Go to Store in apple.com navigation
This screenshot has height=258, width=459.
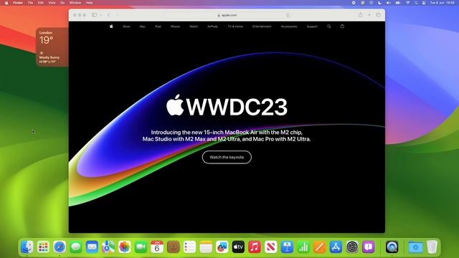tap(126, 27)
